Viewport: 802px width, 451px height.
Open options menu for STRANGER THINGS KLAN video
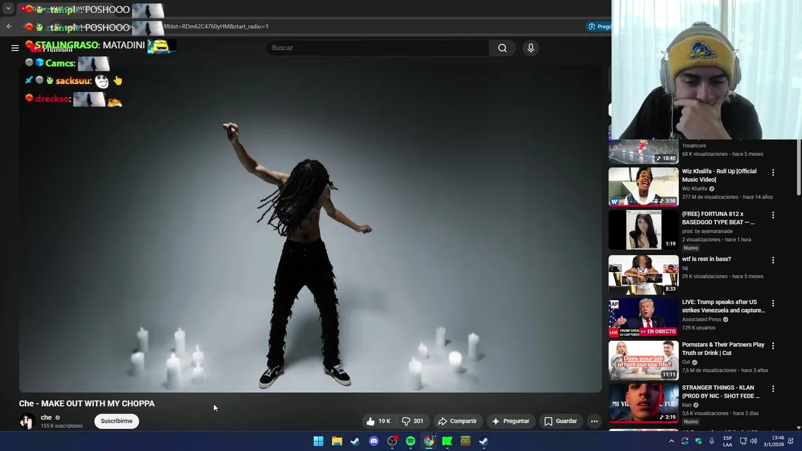[773, 388]
